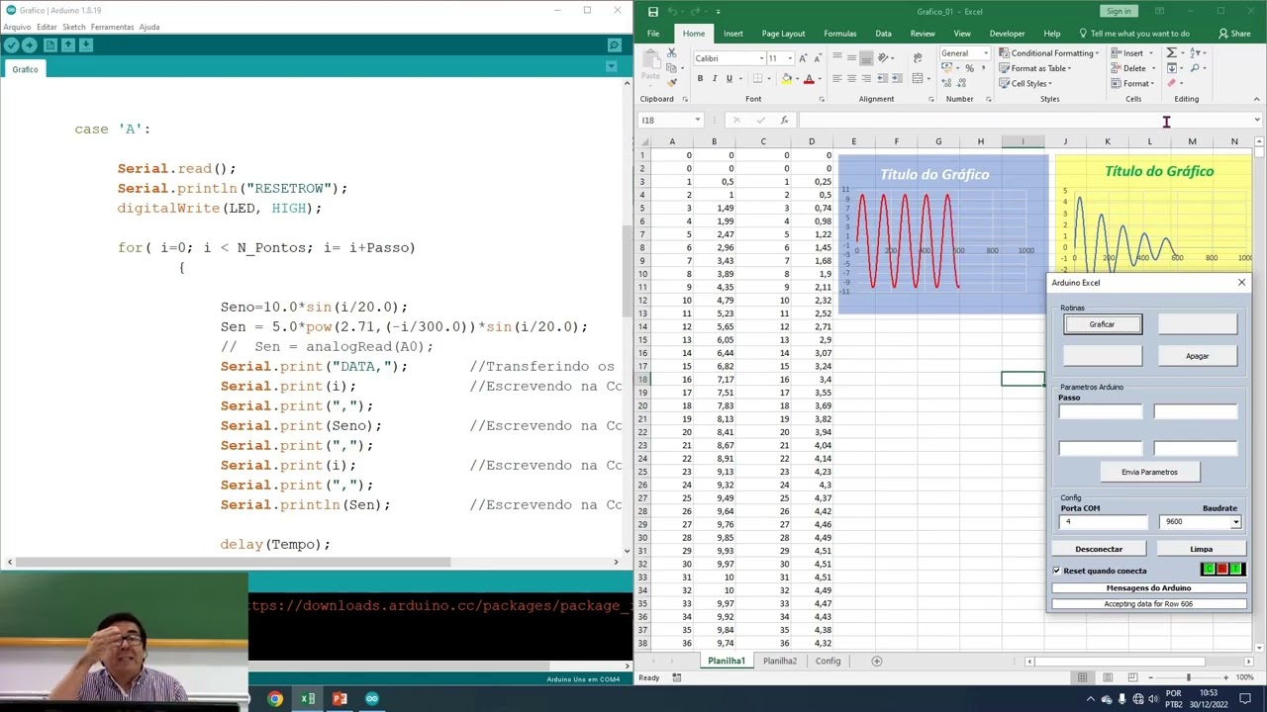This screenshot has height=712, width=1267.
Task: Open the General number format dropdown
Action: [985, 52]
